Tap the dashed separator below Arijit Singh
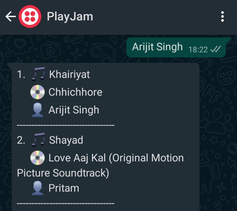 point(66,125)
